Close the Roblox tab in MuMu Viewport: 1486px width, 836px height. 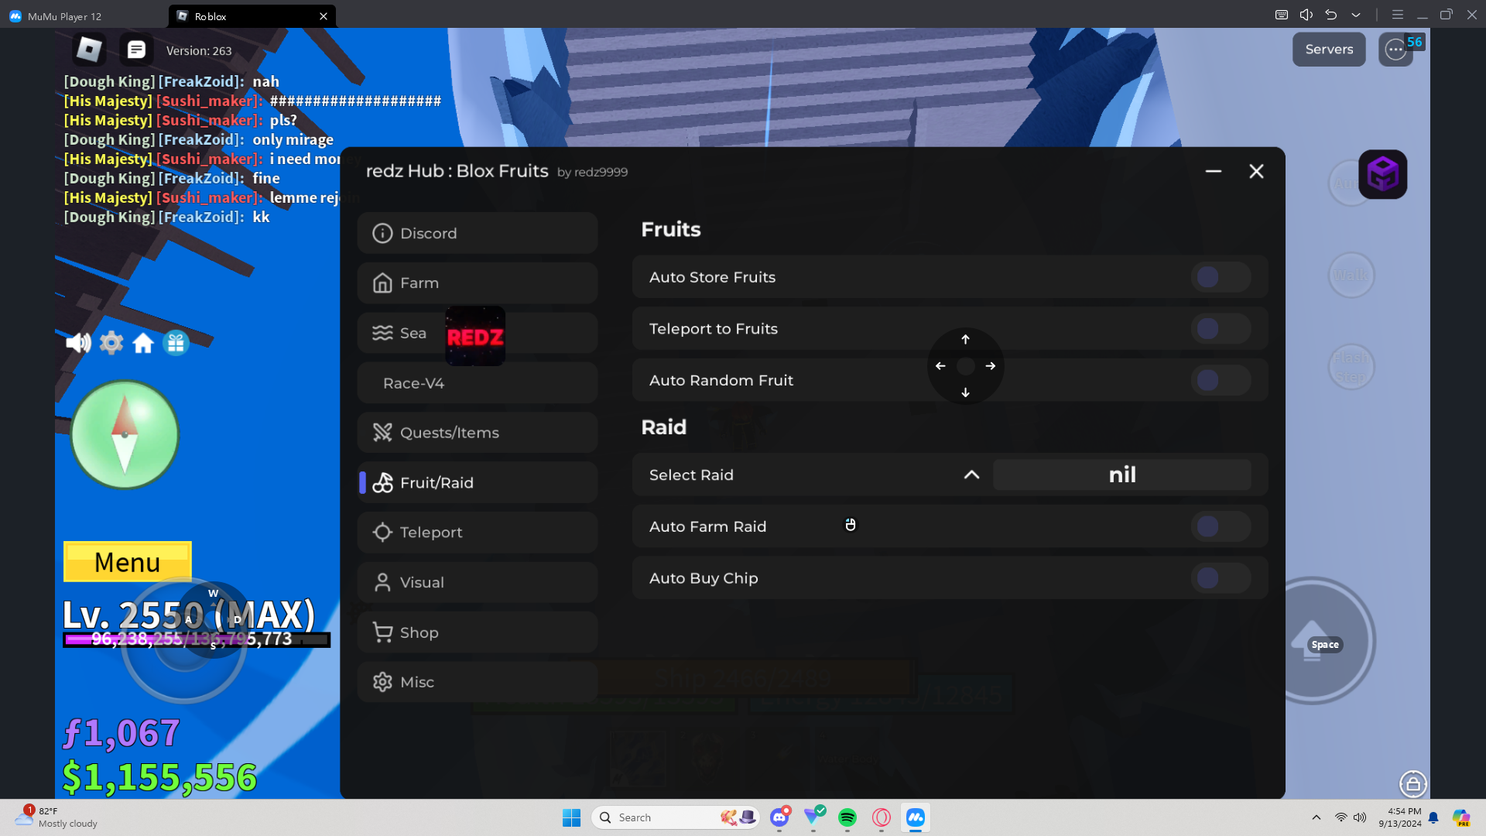click(324, 16)
